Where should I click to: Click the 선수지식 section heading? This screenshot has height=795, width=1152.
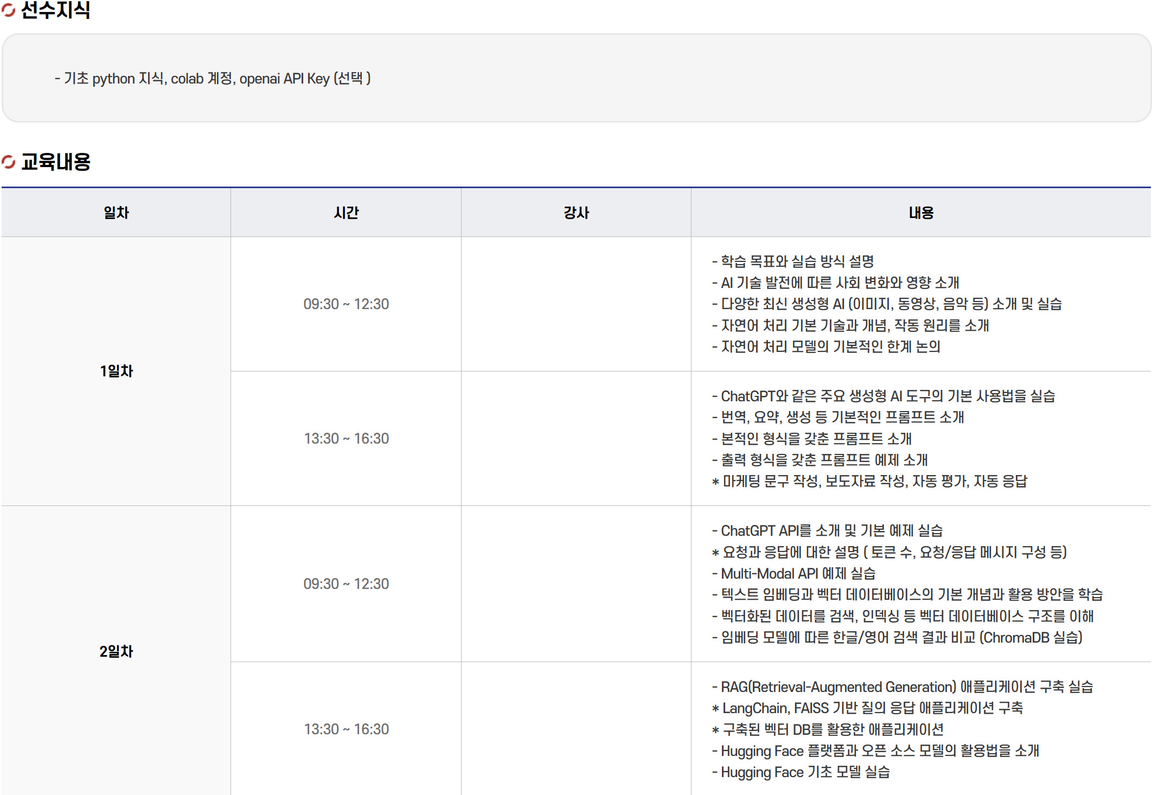coord(55,10)
